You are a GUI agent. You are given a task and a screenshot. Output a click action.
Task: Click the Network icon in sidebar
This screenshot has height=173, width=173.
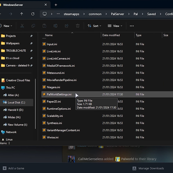click(3, 132)
